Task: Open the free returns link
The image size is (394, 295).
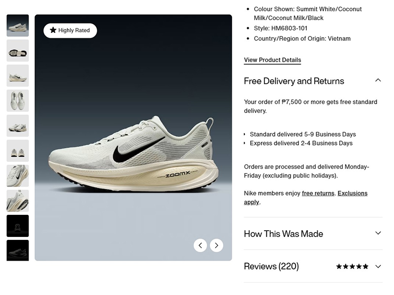Action: 318,193
